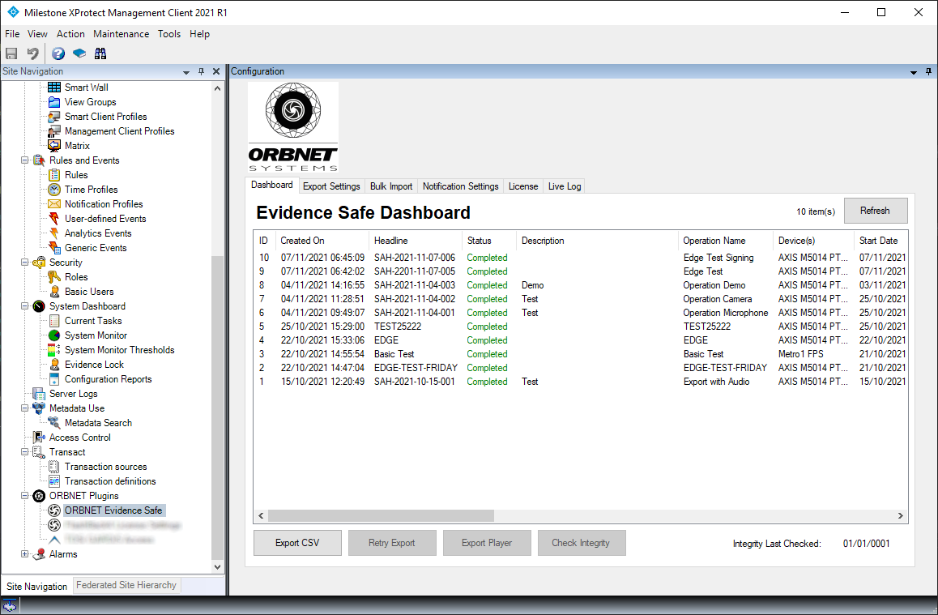Open the File menu
Screen dimensions: 938x615
pos(13,34)
